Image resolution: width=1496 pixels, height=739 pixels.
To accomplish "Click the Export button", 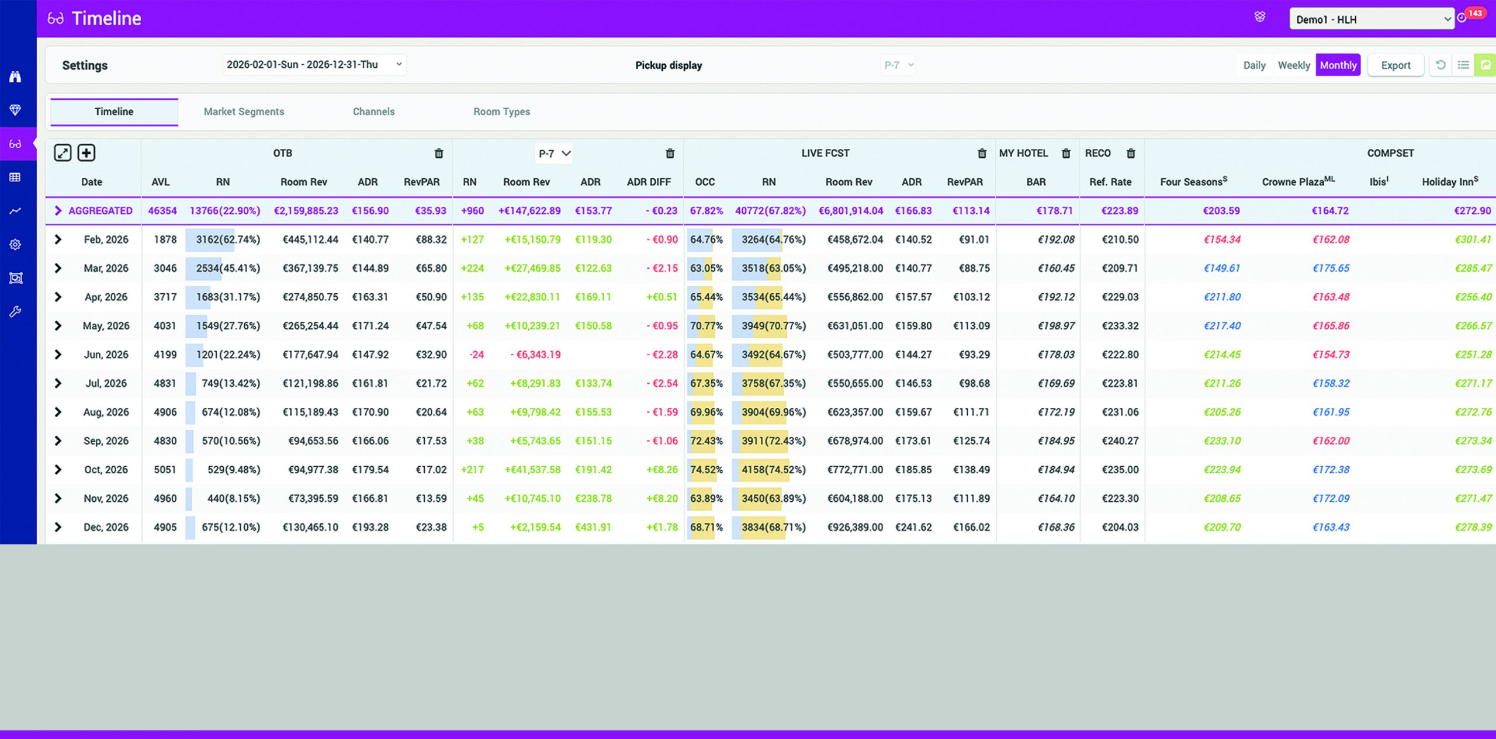I will pos(1395,65).
